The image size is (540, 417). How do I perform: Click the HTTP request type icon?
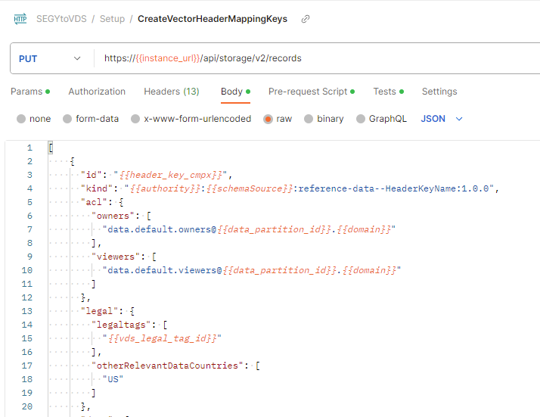click(x=20, y=19)
